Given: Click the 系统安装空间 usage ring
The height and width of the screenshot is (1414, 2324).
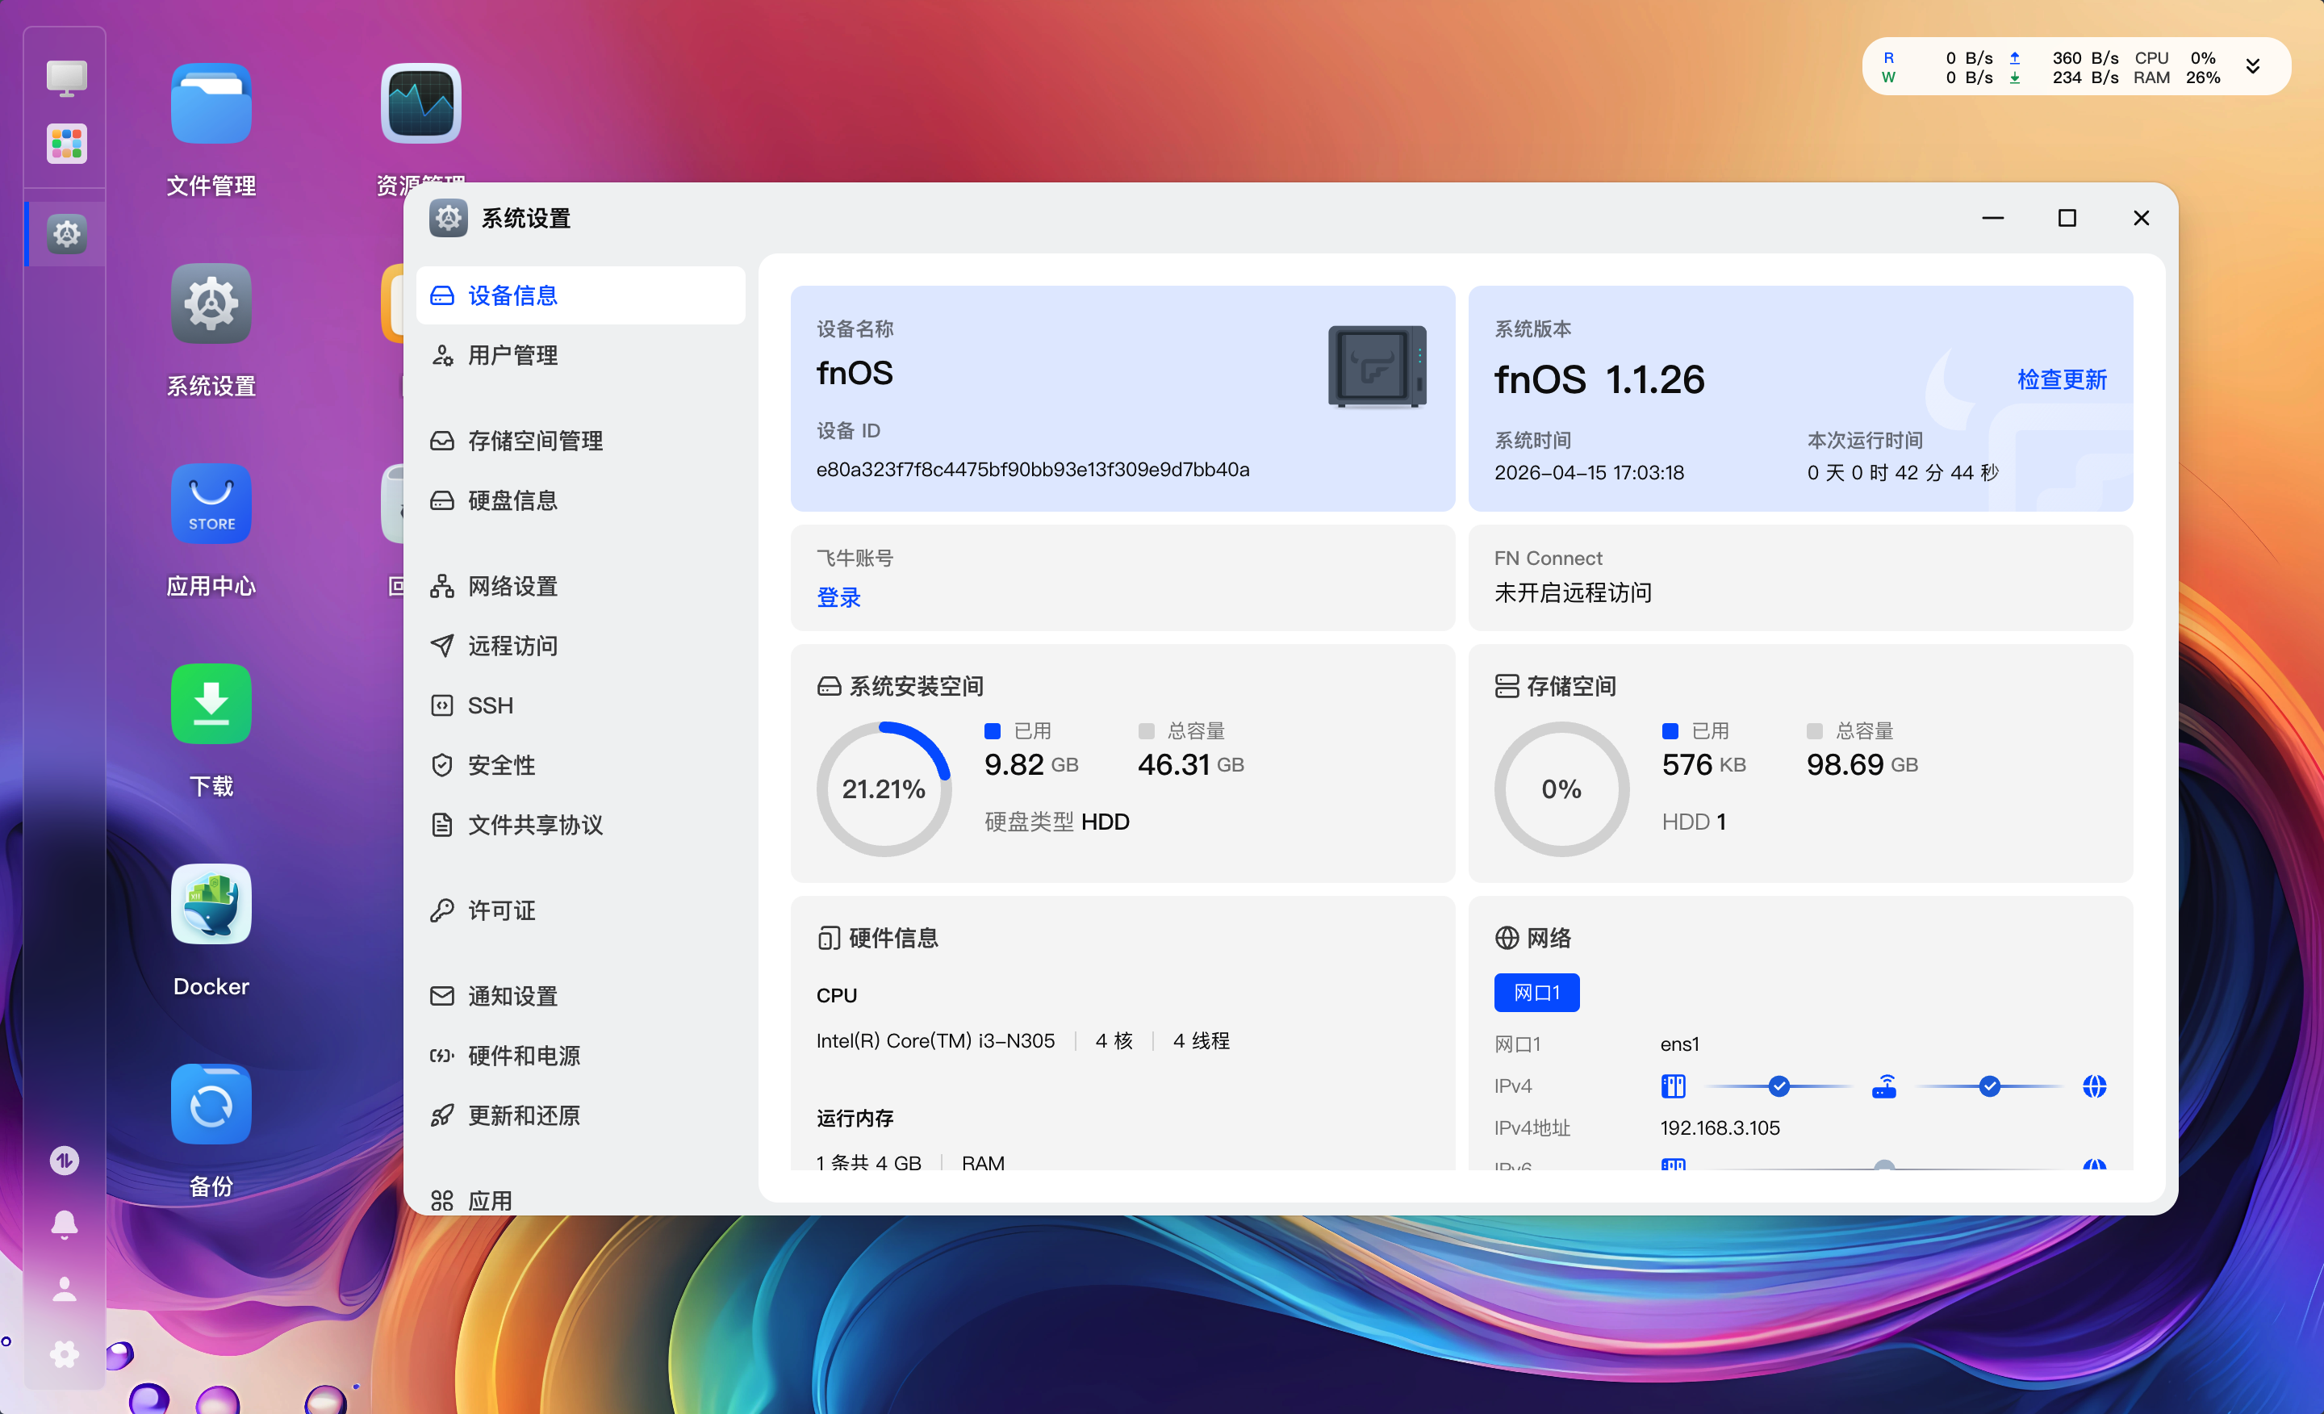Looking at the screenshot, I should coord(883,789).
